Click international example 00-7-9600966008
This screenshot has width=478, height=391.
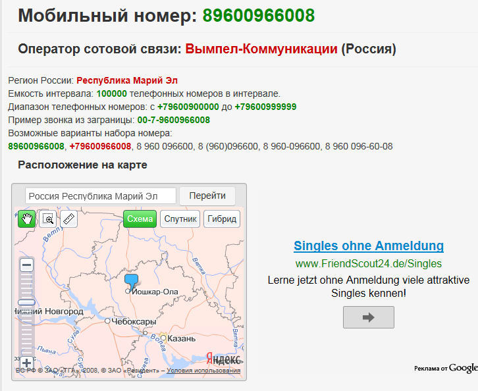173,120
